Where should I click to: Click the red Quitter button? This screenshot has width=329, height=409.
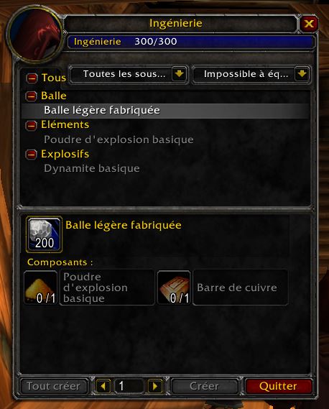[x=278, y=386]
